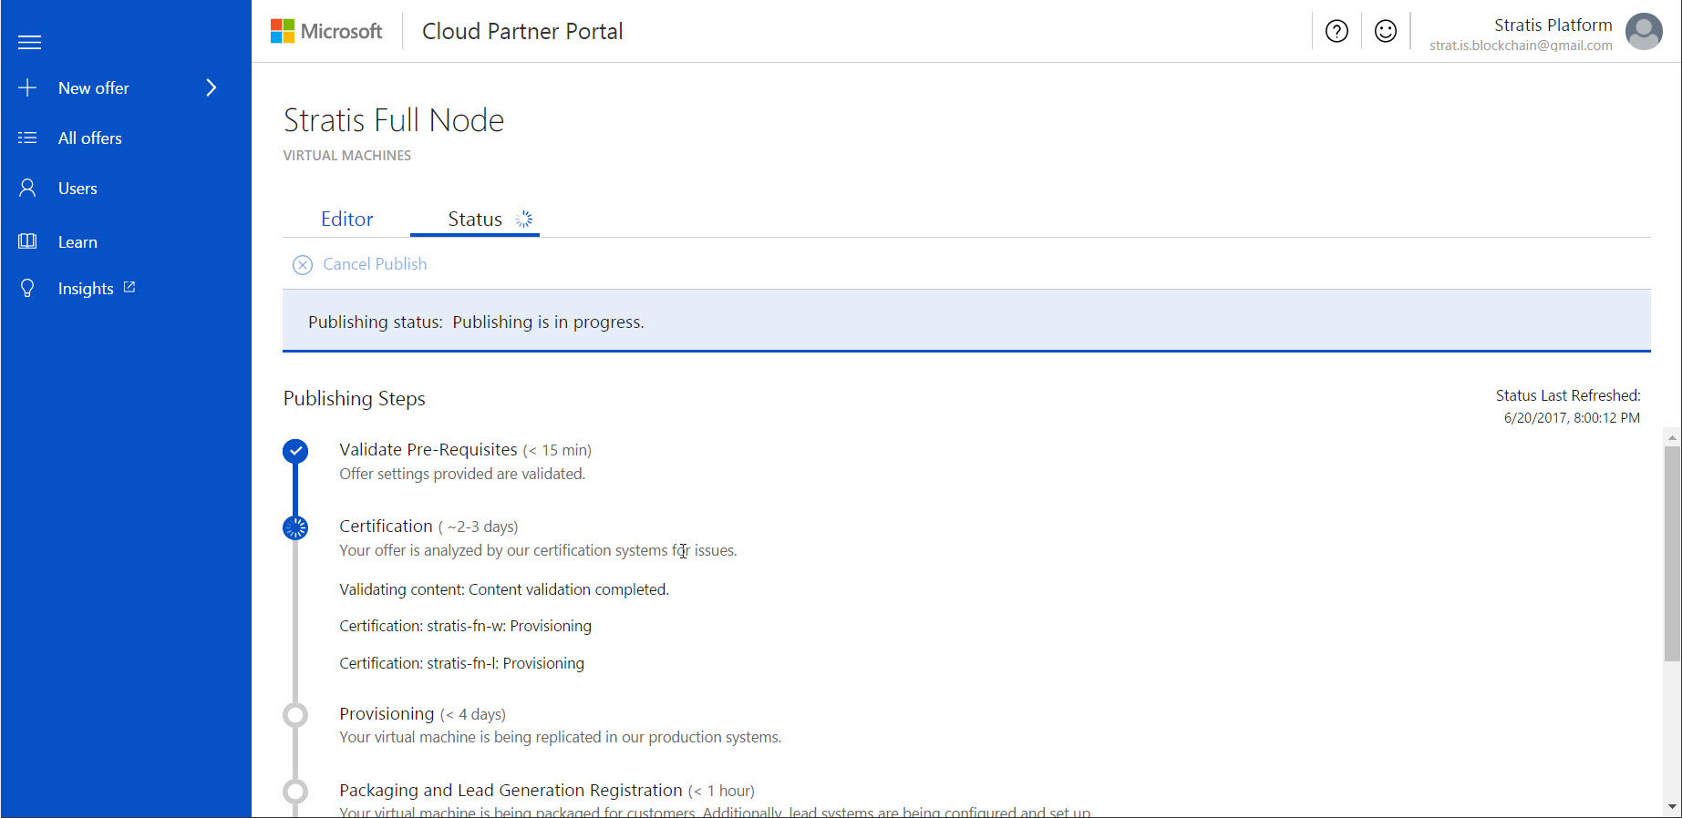Click the Cancel Publish X icon
The width and height of the screenshot is (1682, 818).
303,264
